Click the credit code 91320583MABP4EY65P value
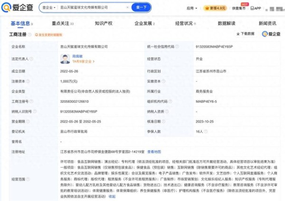 [214, 47]
